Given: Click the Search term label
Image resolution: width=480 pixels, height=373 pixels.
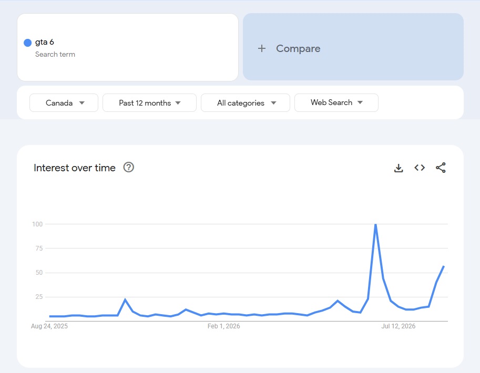Looking at the screenshot, I should (x=55, y=54).
